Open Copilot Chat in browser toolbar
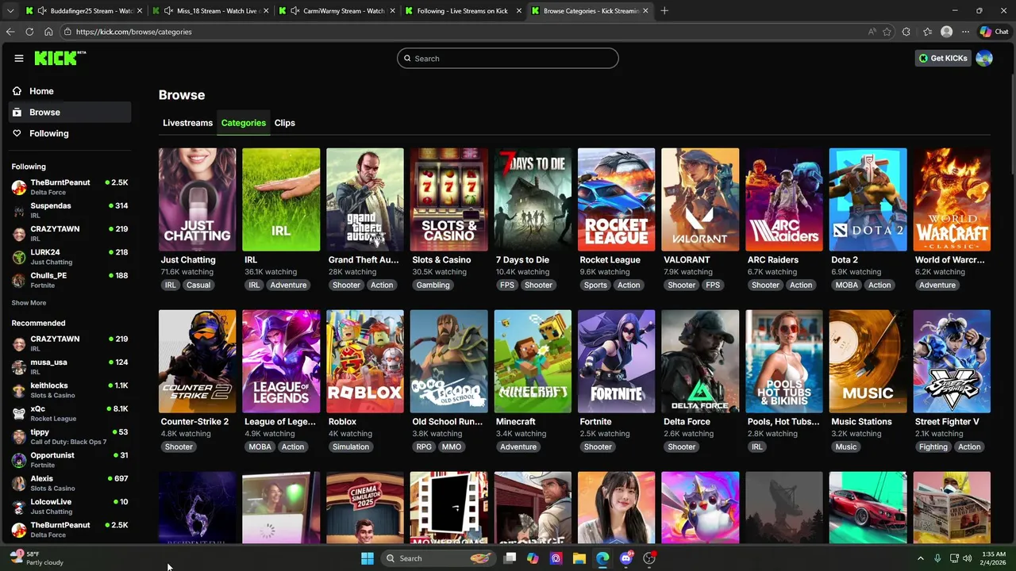The image size is (1016, 571). [994, 32]
